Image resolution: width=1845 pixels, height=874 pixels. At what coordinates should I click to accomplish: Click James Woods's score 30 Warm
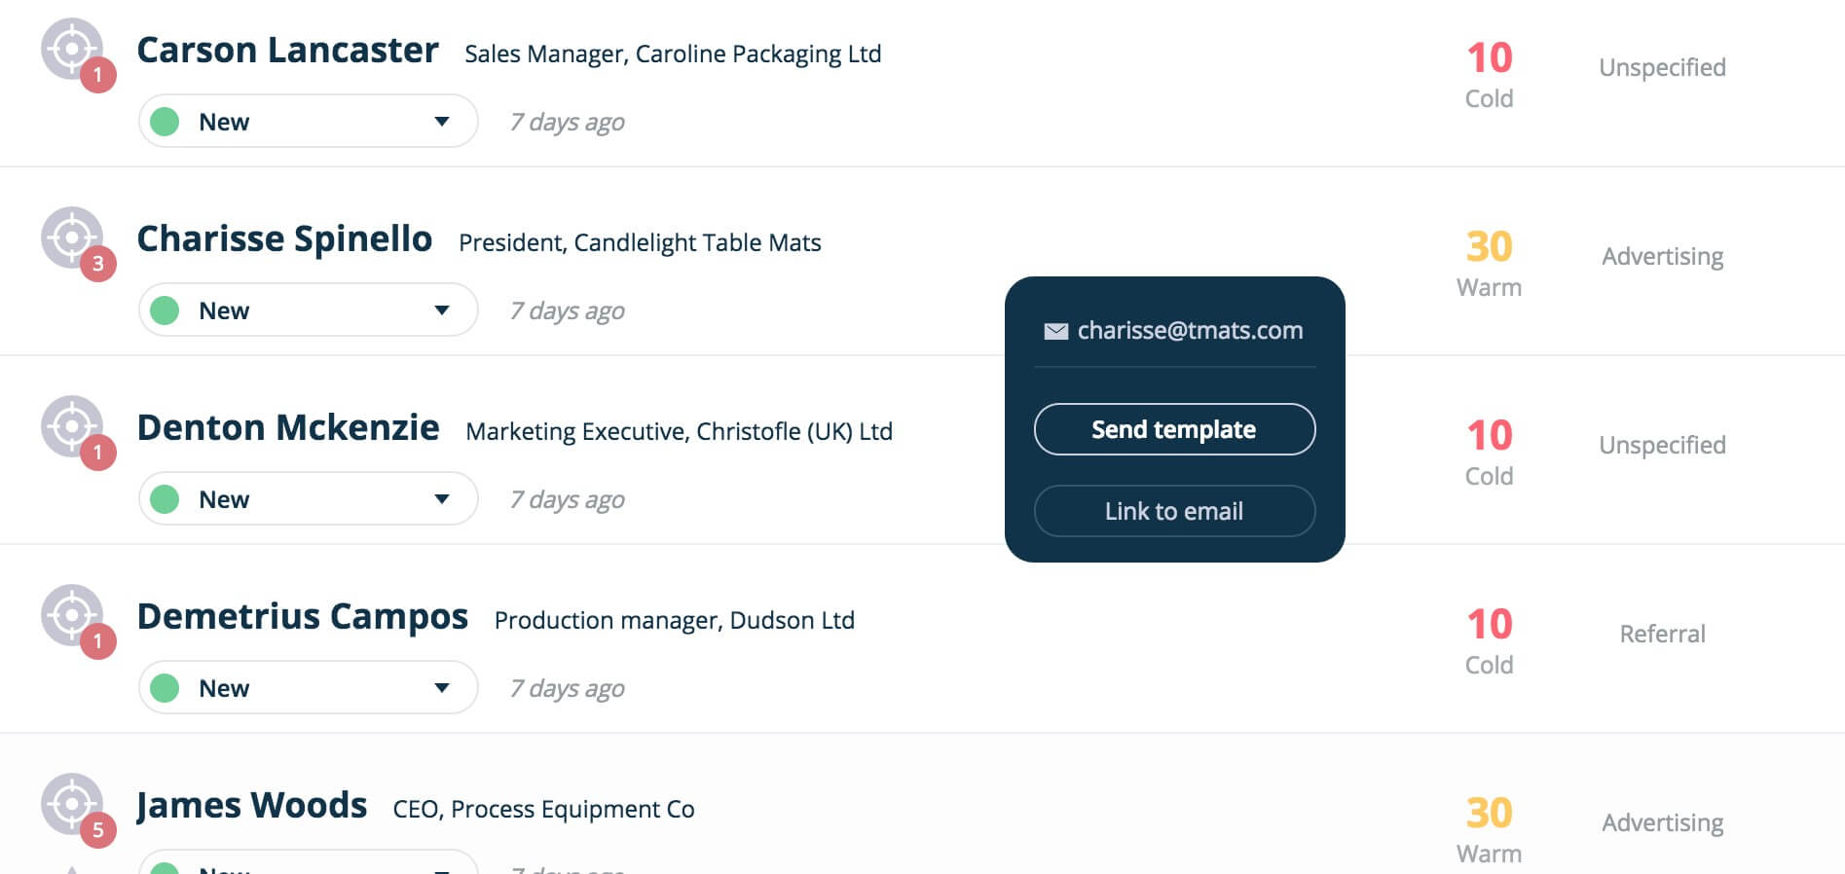pos(1489,830)
